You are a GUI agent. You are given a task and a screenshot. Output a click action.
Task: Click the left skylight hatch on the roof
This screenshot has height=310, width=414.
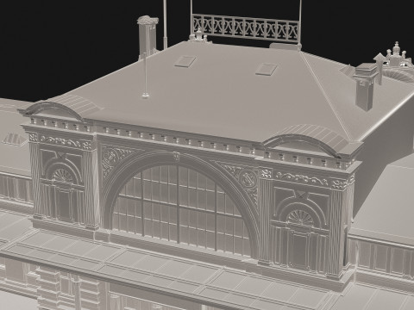185,61
